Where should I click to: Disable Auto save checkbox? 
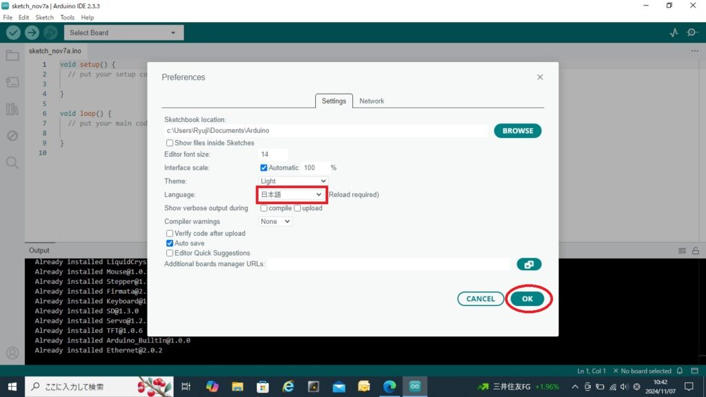tap(170, 243)
